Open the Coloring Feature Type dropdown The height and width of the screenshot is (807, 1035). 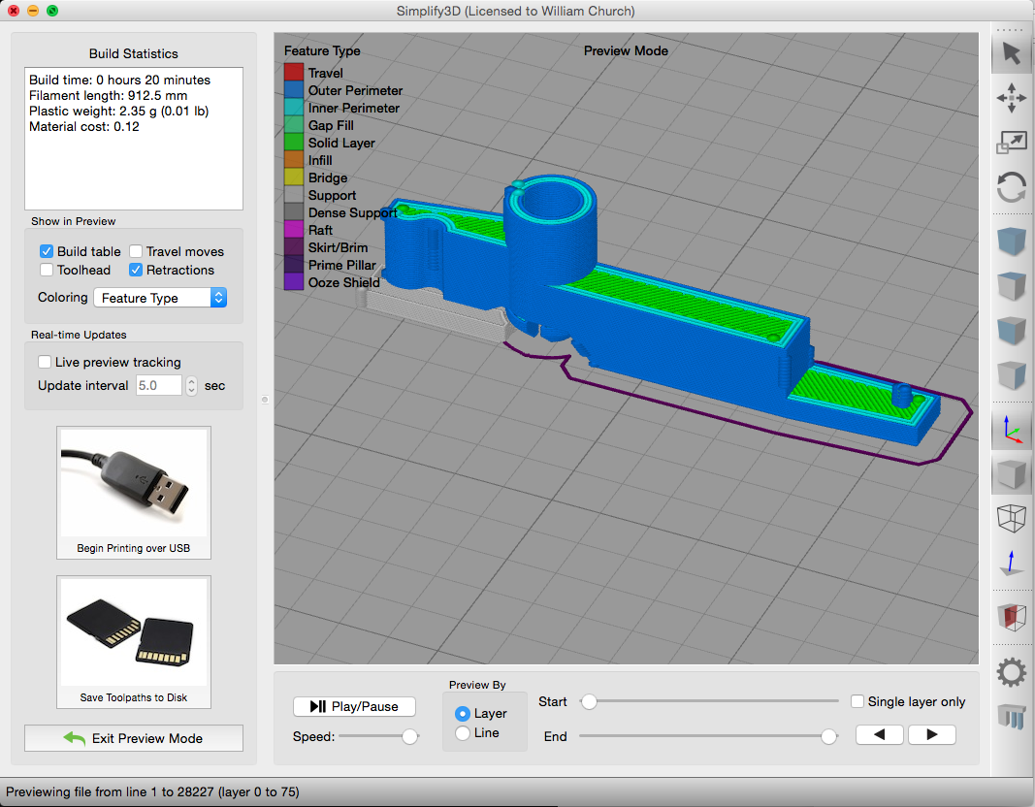(x=159, y=298)
